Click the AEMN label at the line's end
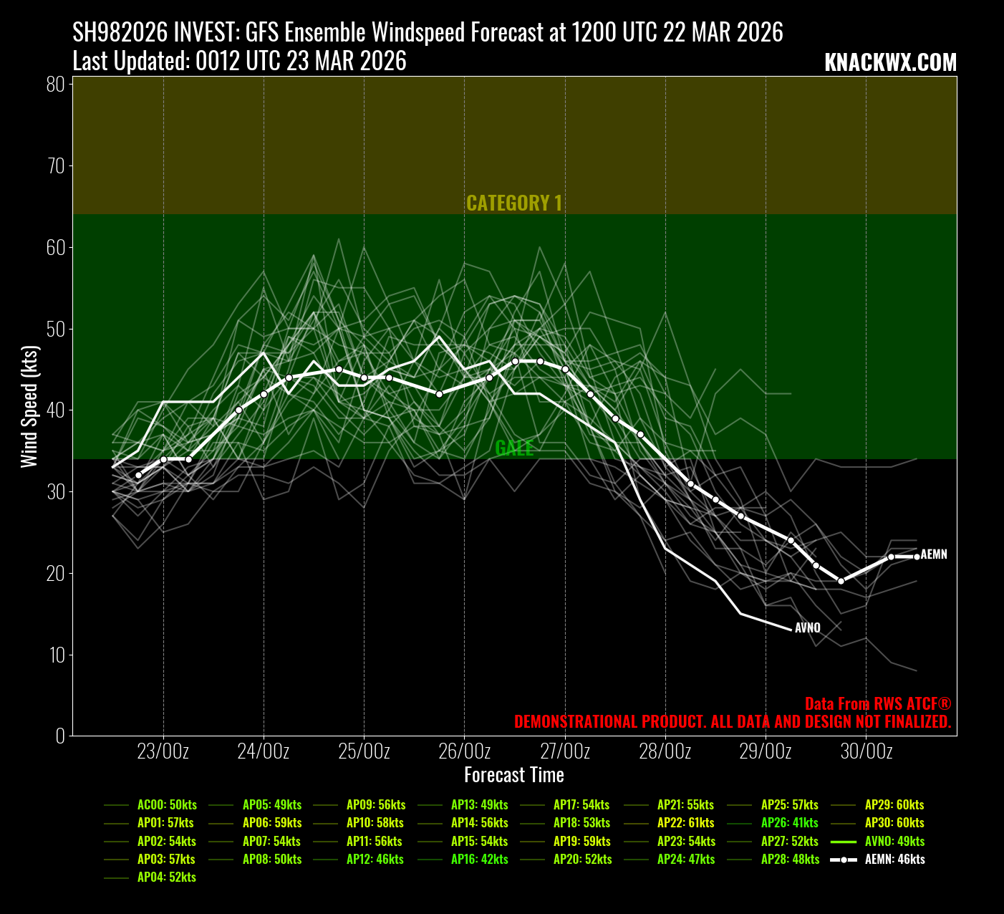The image size is (1004, 914). tap(934, 554)
